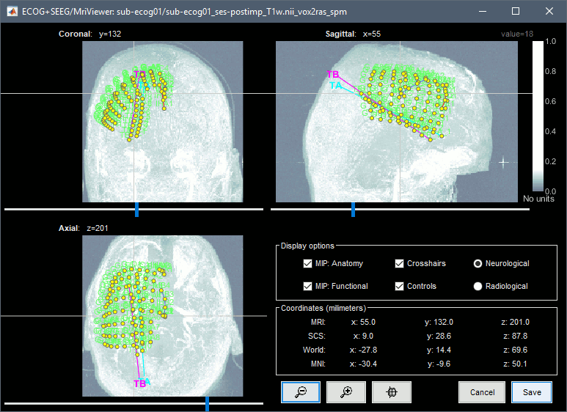The width and height of the screenshot is (567, 412).
Task: Click the crosshair target view button
Action: click(392, 392)
